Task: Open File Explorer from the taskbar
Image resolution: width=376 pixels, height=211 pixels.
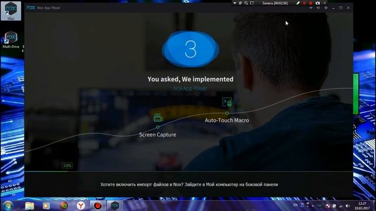Action: [29, 206]
